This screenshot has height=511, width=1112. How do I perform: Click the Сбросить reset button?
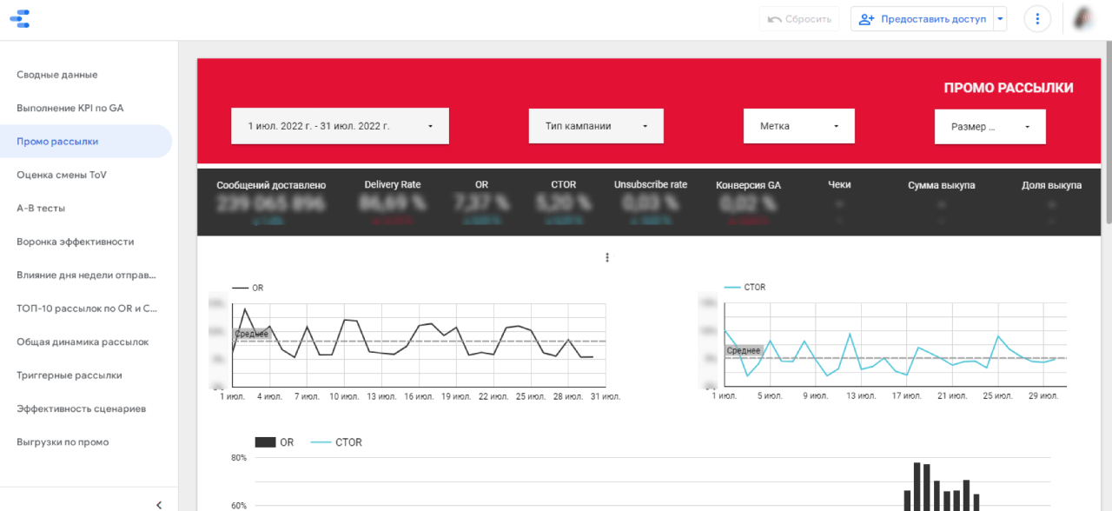point(798,19)
